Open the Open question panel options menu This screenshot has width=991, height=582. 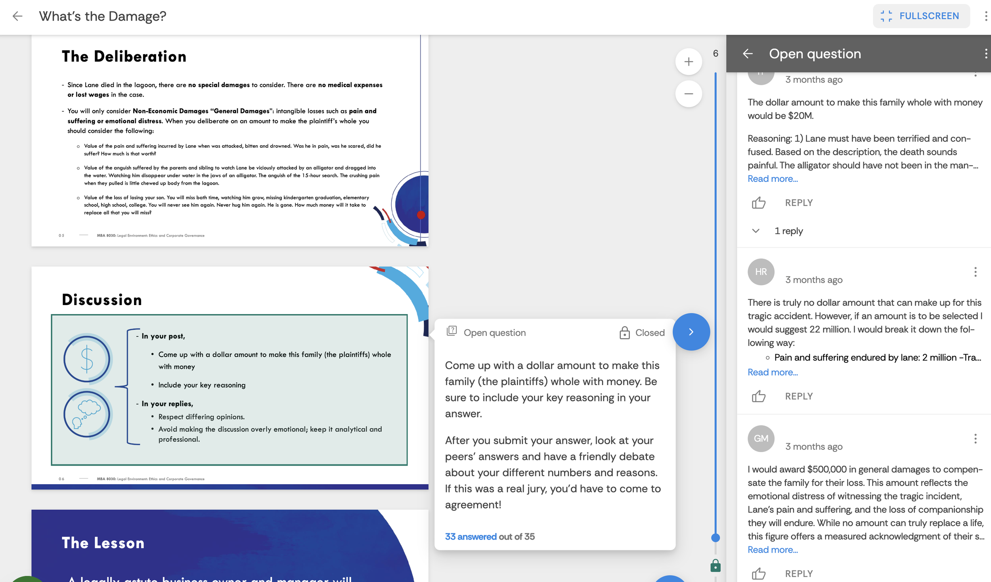985,53
